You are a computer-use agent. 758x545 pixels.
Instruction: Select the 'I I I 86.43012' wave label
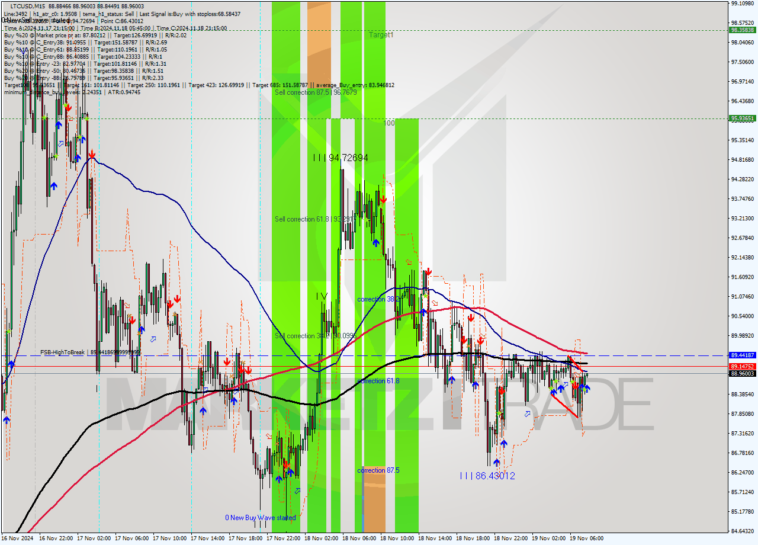tap(487, 476)
